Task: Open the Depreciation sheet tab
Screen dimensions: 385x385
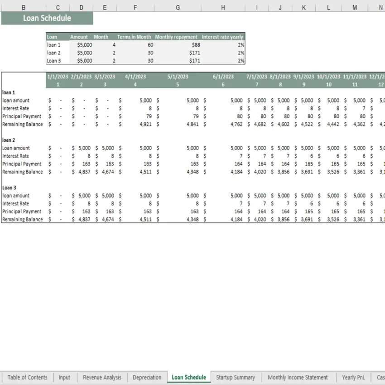Action: click(x=147, y=377)
